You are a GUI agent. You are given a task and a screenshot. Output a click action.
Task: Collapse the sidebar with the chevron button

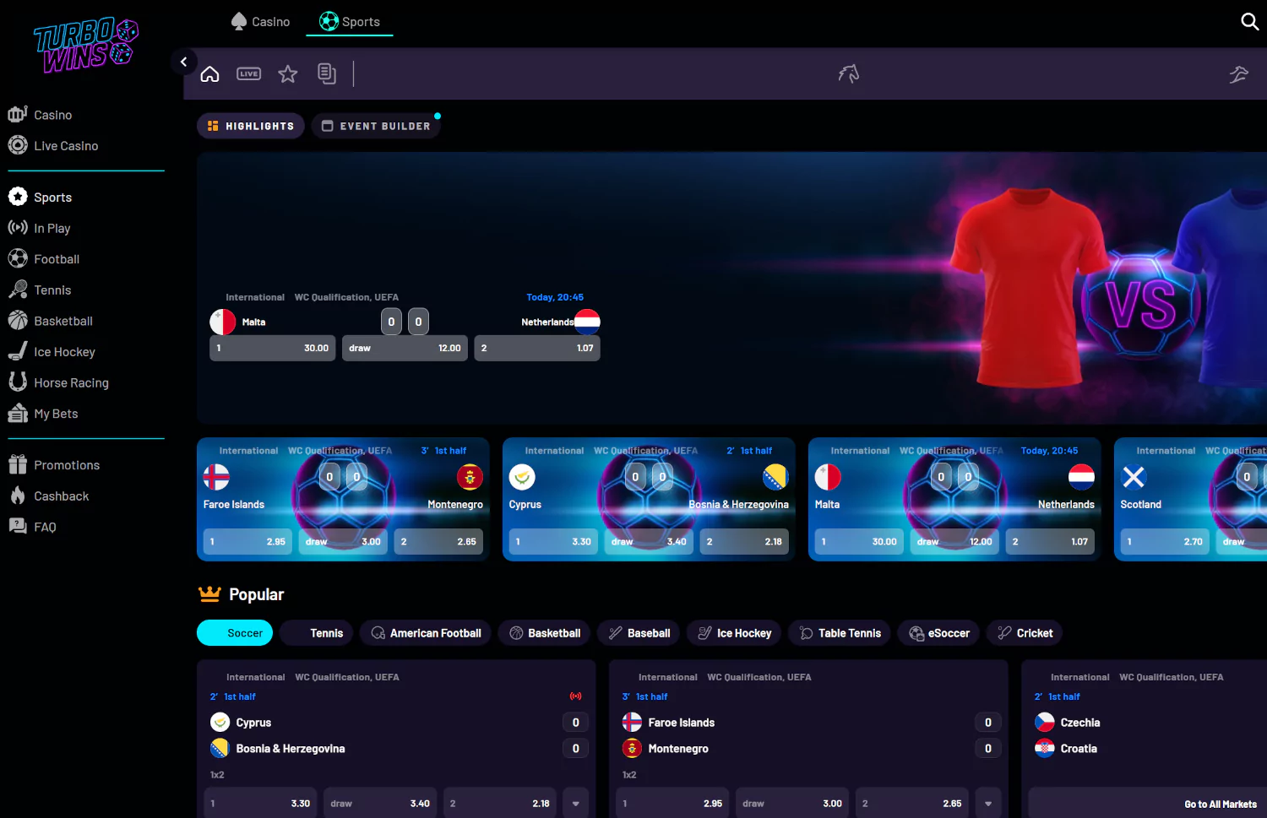click(x=183, y=62)
